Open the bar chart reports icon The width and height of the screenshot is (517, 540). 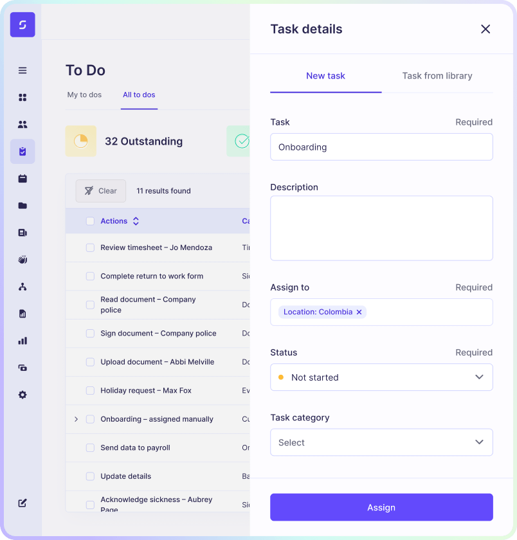click(x=23, y=341)
